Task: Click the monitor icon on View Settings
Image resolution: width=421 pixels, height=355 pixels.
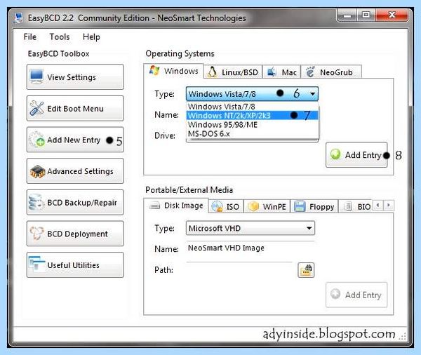Action: coord(36,76)
